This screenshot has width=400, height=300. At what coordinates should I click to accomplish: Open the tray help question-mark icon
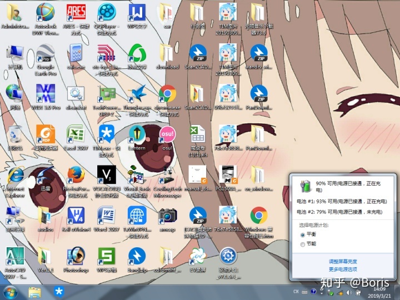pos(313,292)
